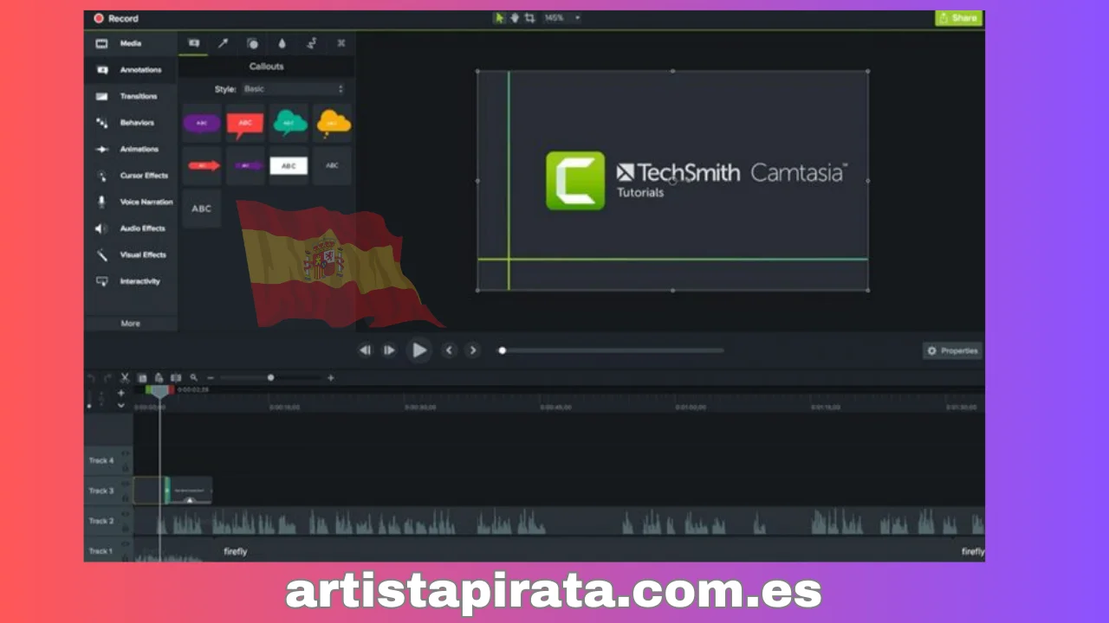1109x623 pixels.
Task: Open the Animations panel
Action: [131, 149]
